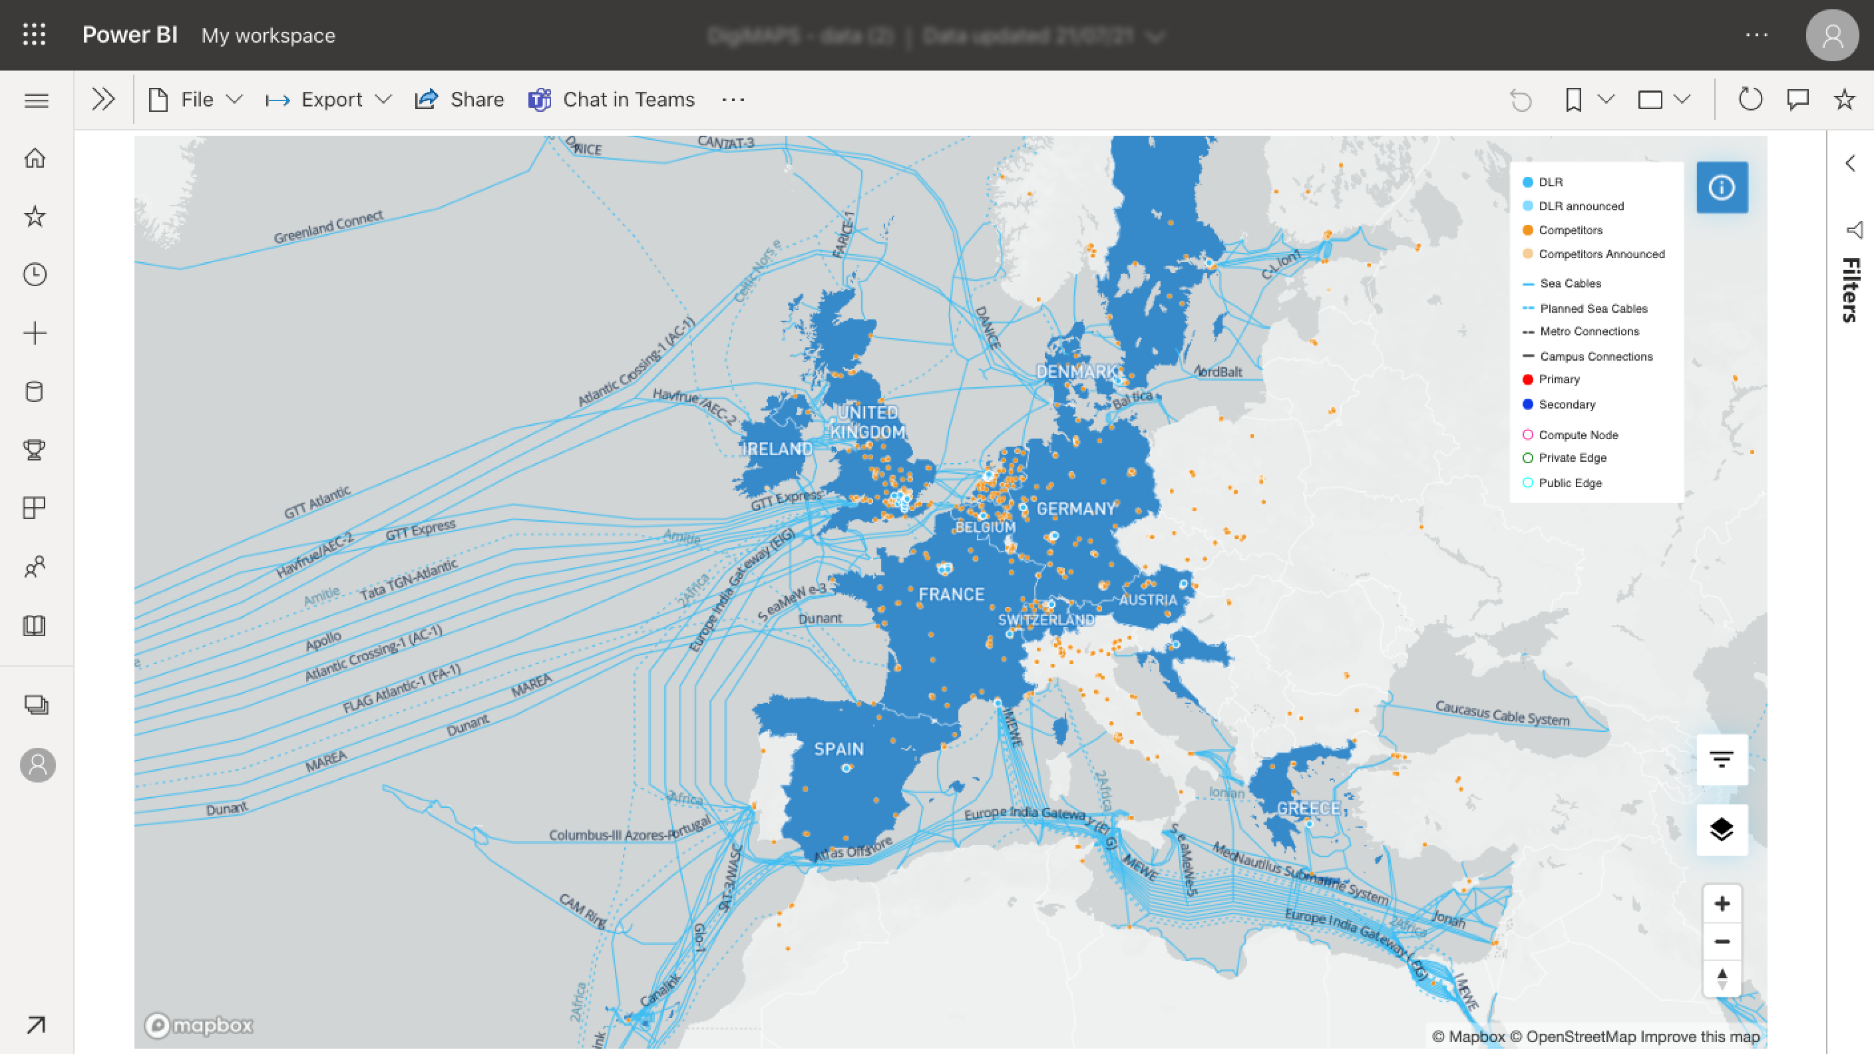The image size is (1874, 1054).
Task: Open the Export menu
Action: click(329, 100)
